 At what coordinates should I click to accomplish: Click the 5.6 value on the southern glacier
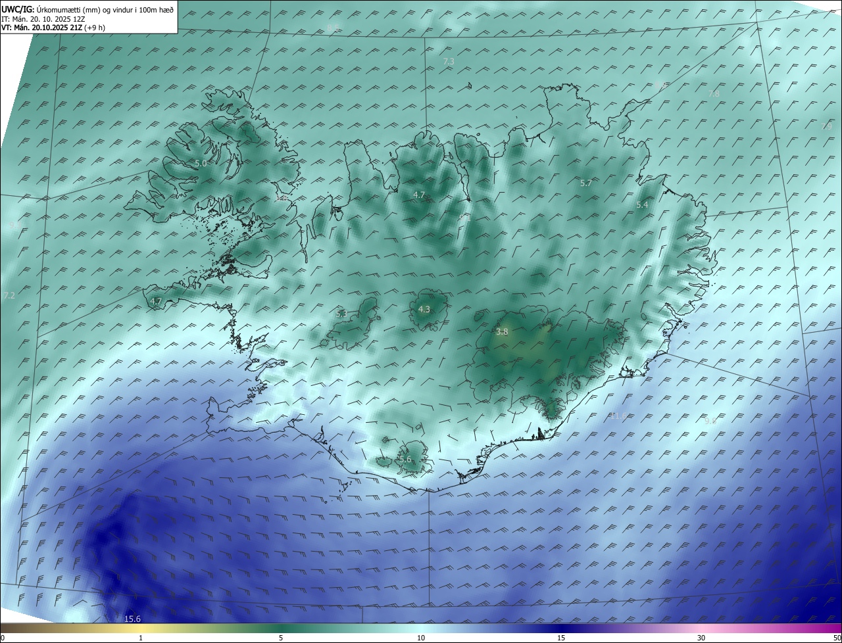[x=405, y=459]
